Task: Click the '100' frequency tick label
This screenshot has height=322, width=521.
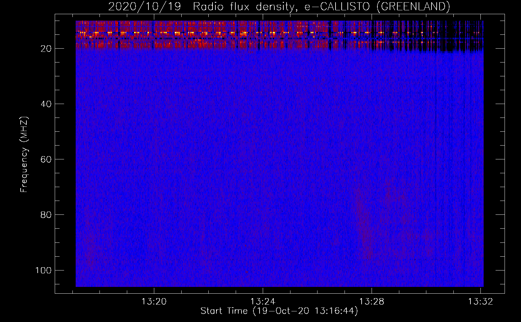Action: pyautogui.click(x=43, y=270)
